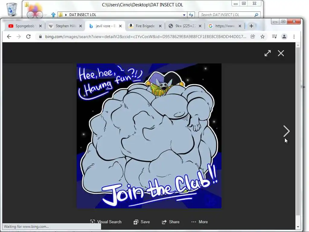Image resolution: width=309 pixels, height=232 pixels.
Task: Click the padlock site info icon
Action: pos(40,37)
